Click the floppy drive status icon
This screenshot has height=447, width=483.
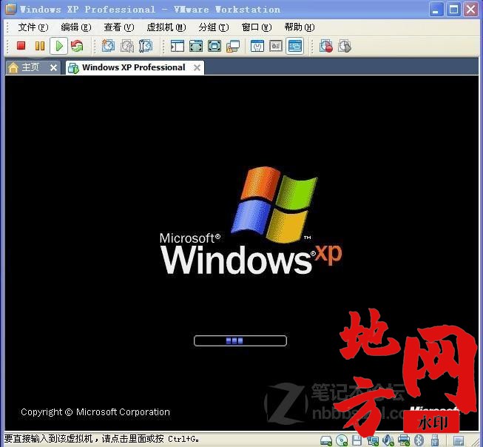click(x=357, y=440)
